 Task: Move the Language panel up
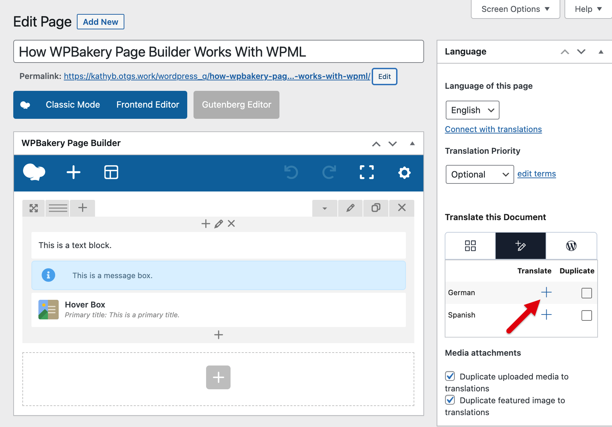[565, 52]
